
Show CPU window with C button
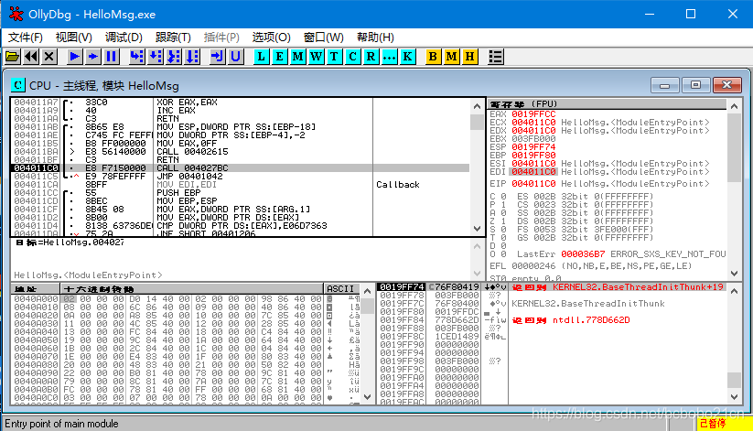point(352,57)
